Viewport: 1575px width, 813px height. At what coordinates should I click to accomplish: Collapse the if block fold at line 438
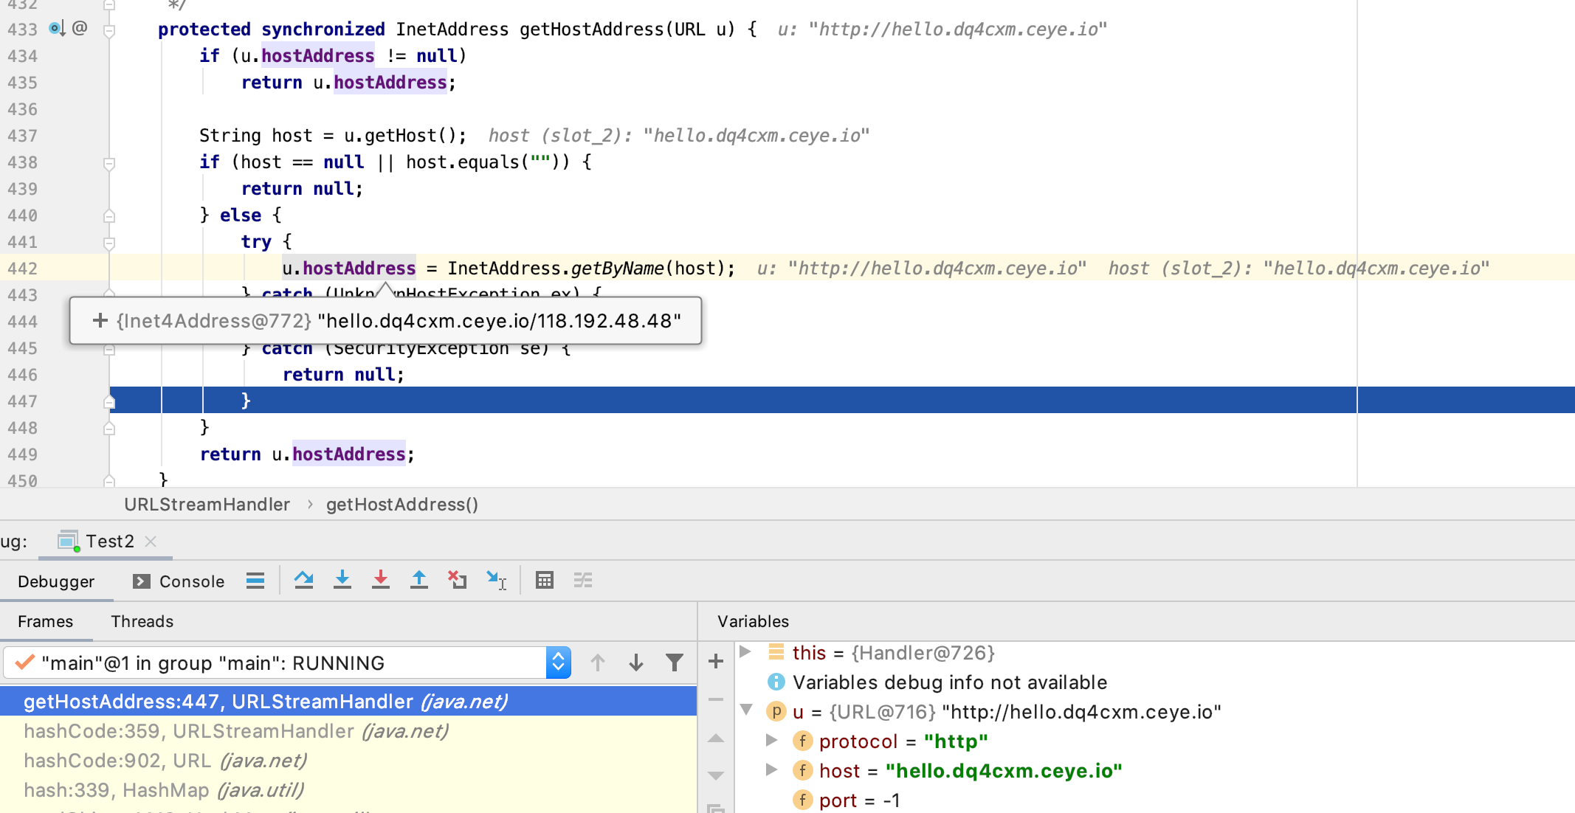tap(109, 163)
